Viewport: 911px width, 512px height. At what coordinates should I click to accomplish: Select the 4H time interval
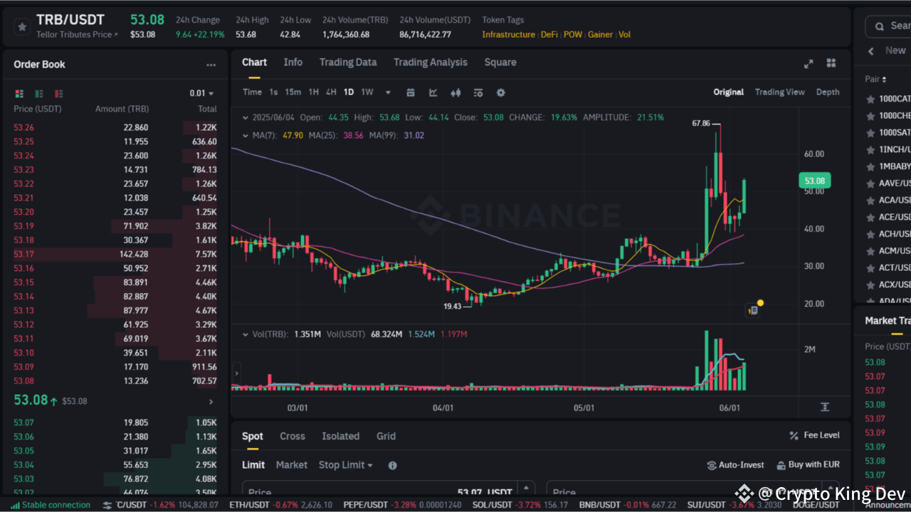click(x=331, y=92)
